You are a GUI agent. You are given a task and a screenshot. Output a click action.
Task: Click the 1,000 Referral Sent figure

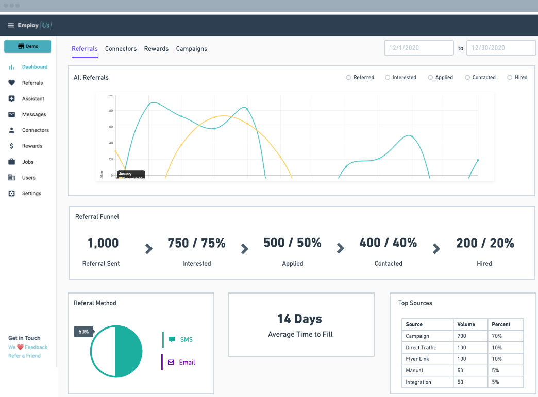(103, 243)
